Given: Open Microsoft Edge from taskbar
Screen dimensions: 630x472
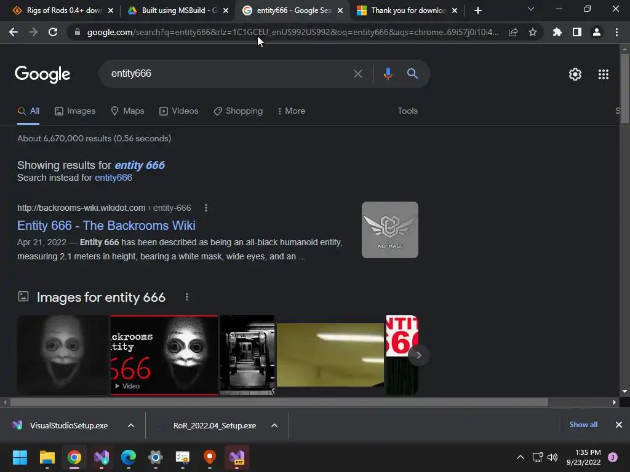Looking at the screenshot, I should tap(129, 457).
